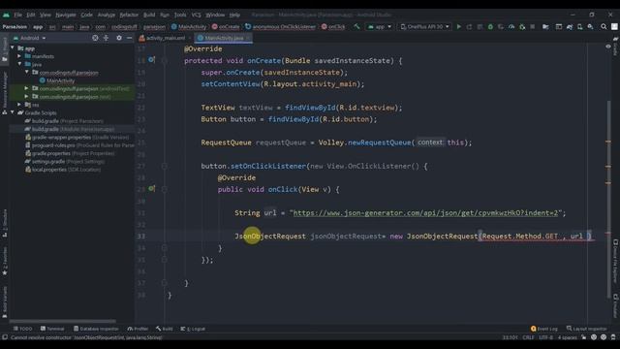Expand the manifests folder
This screenshot has height=349, width=620.
pyautogui.click(x=19, y=56)
